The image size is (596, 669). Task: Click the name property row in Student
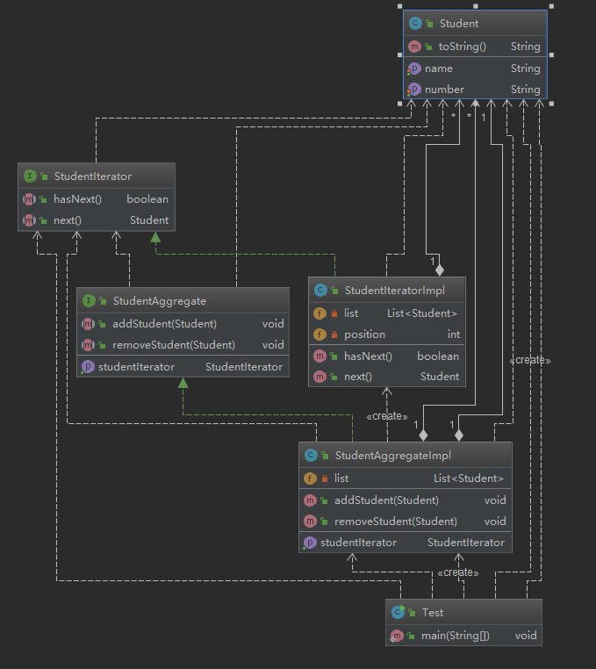coord(475,68)
